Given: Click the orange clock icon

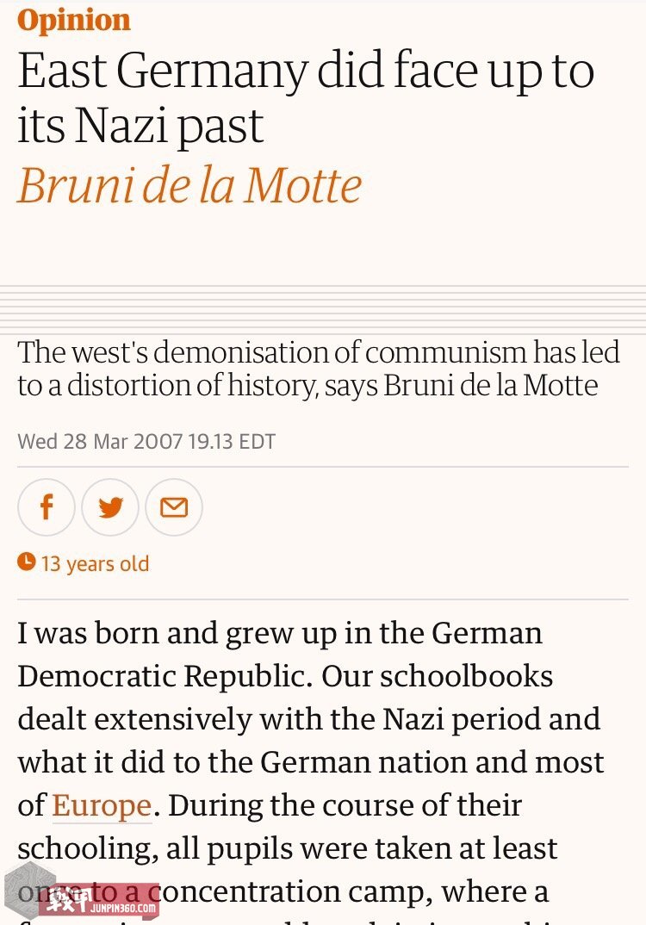Looking at the screenshot, I should (27, 562).
